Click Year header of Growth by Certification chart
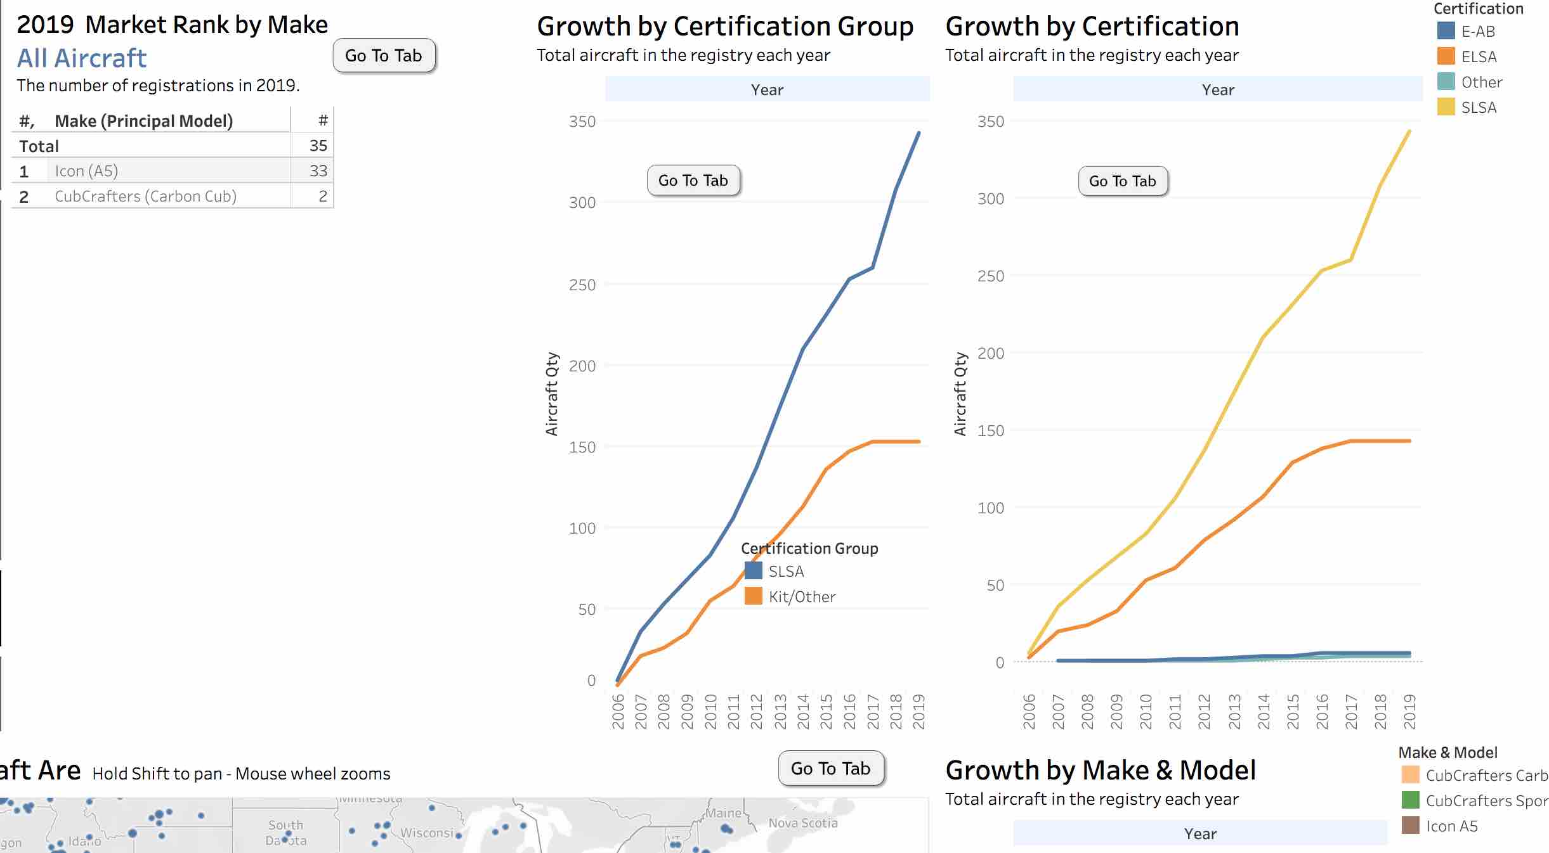Image resolution: width=1549 pixels, height=853 pixels. [1217, 89]
